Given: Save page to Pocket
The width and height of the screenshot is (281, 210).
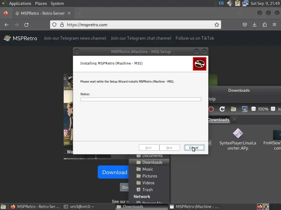Looking at the screenshot, I should (245, 25).
